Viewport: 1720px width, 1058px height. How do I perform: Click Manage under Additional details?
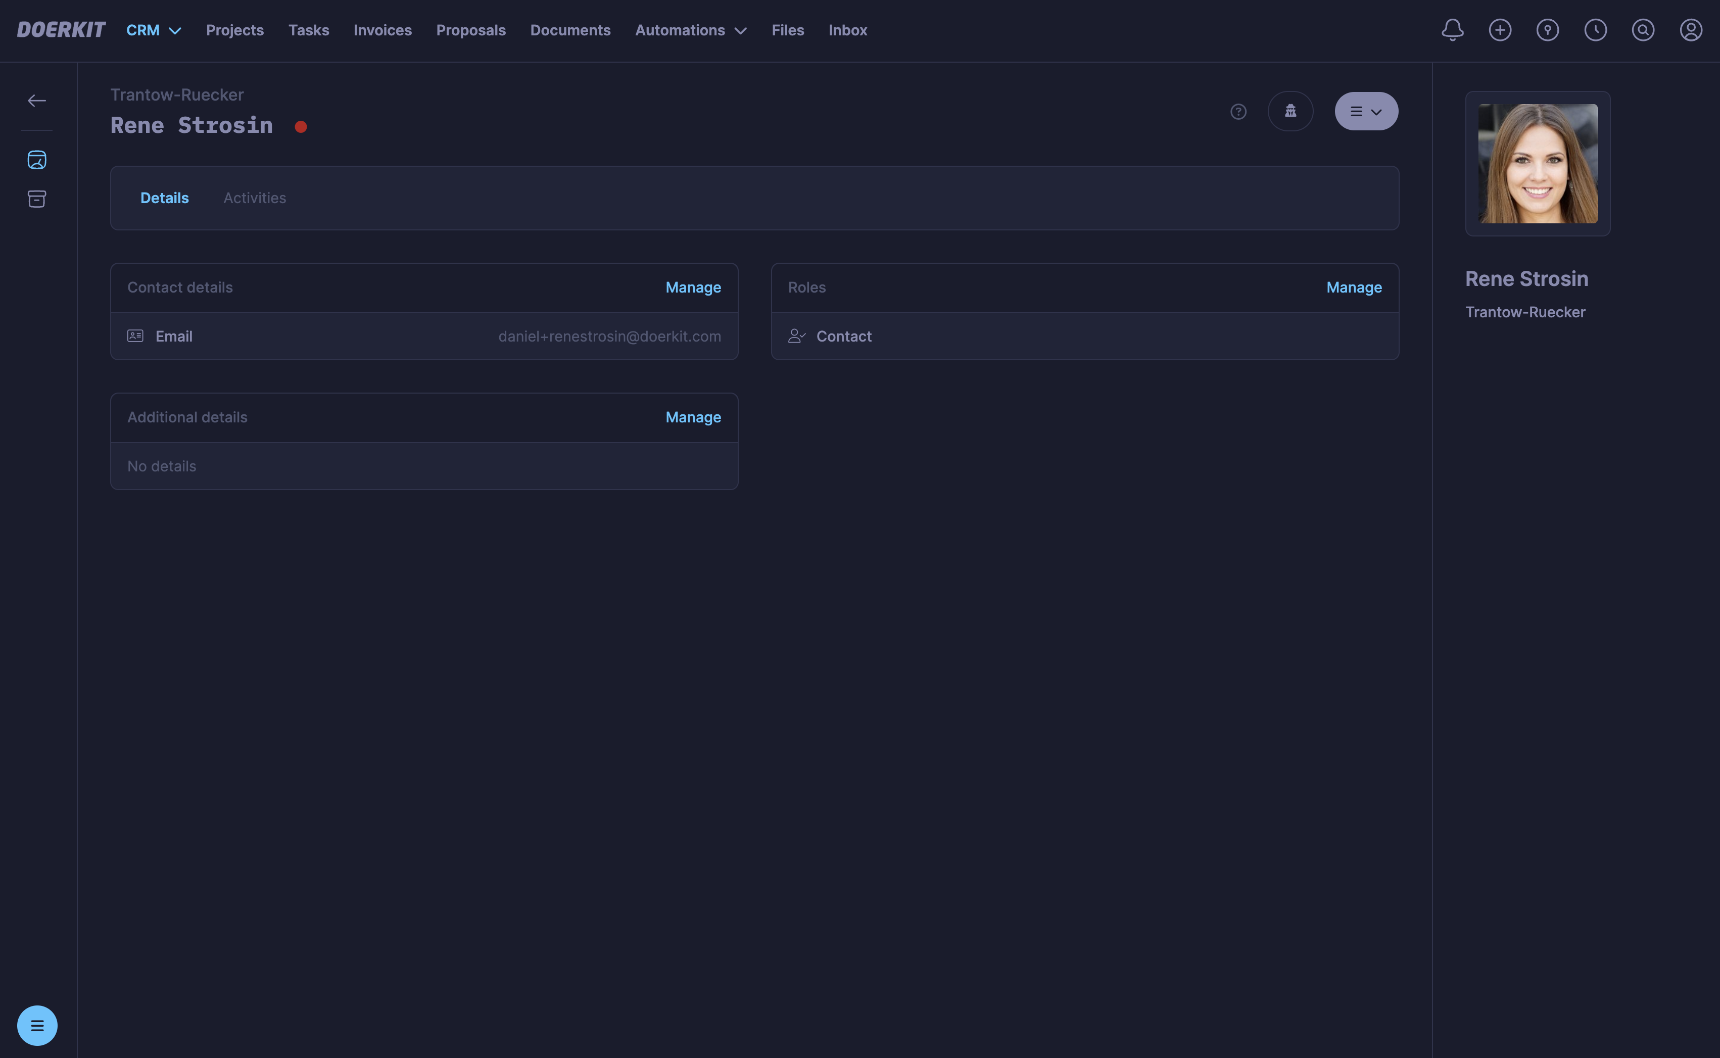click(693, 417)
